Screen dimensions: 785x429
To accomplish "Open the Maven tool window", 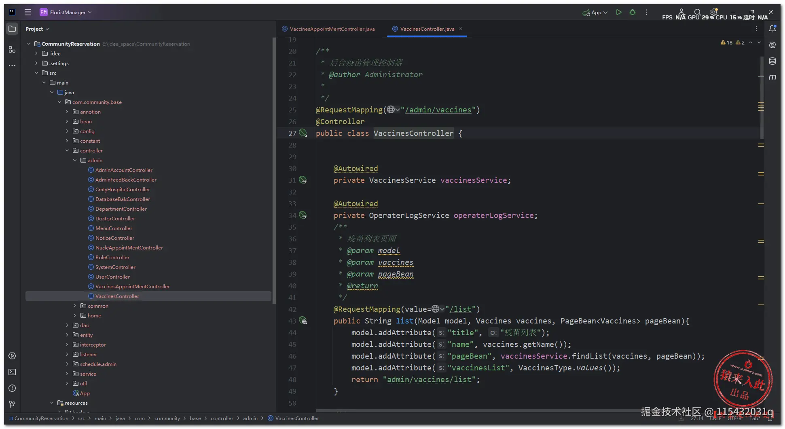I will [x=772, y=77].
